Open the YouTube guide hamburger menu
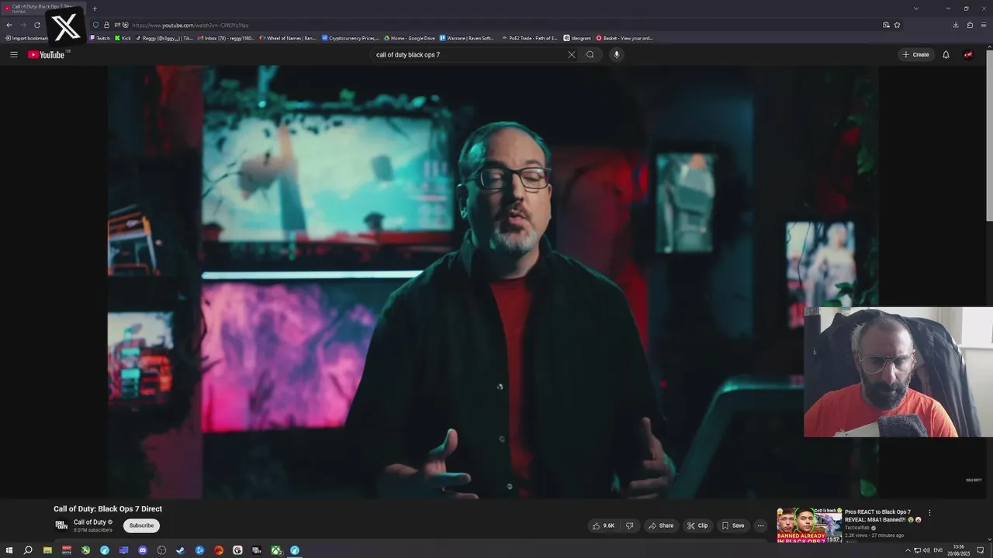The width and height of the screenshot is (993, 558). (x=13, y=54)
